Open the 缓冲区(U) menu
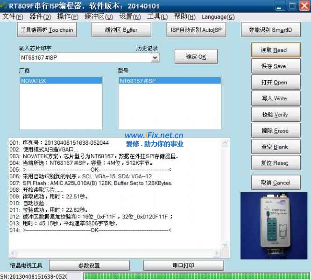The height and width of the screenshot is (280, 311). [x=99, y=17]
